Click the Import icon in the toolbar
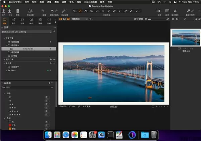Image resolution: width=201 pixels, height=141 pixels. [x=4, y=11]
